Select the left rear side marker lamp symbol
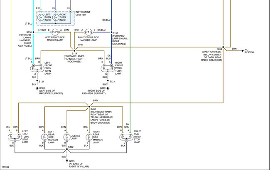 click(x=44, y=137)
